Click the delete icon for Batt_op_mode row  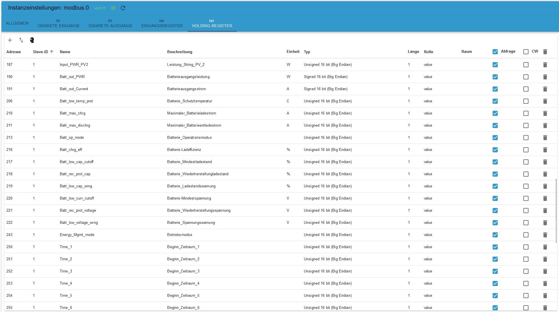[545, 137]
